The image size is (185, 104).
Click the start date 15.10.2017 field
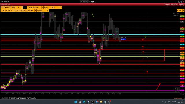pos(7,10)
